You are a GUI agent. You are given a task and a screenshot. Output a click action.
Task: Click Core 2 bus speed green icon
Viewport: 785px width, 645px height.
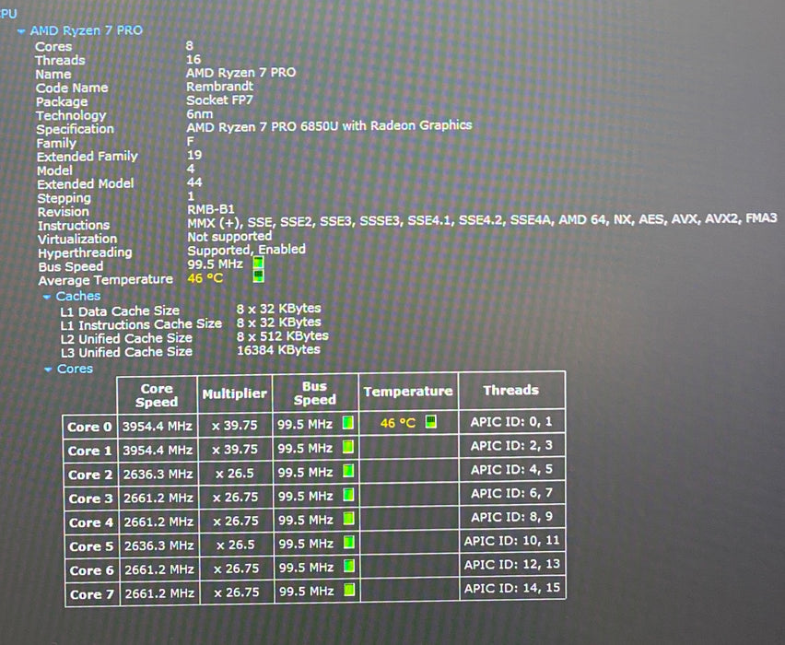(x=348, y=471)
